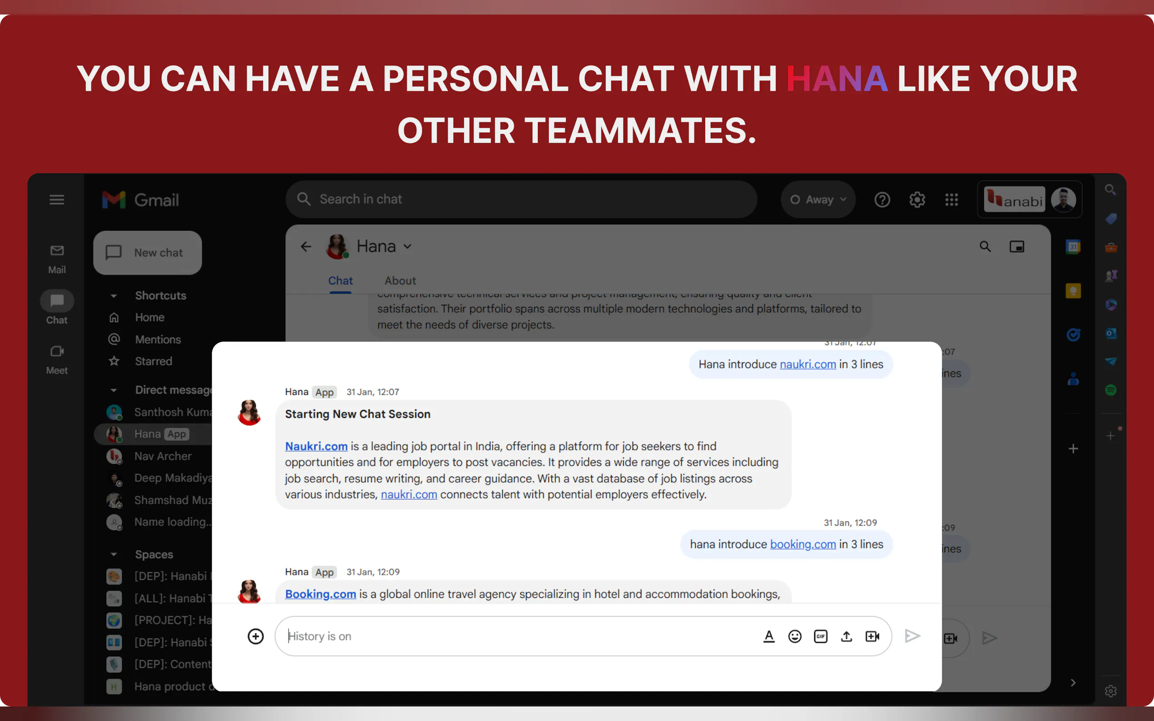Click the plus circle attachment button
Image resolution: width=1154 pixels, height=721 pixels.
[256, 636]
